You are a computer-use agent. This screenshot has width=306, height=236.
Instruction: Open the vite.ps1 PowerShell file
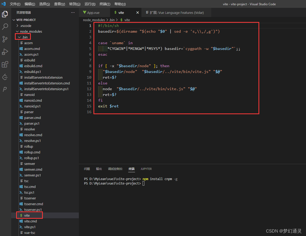pyautogui.click(x=30, y=227)
